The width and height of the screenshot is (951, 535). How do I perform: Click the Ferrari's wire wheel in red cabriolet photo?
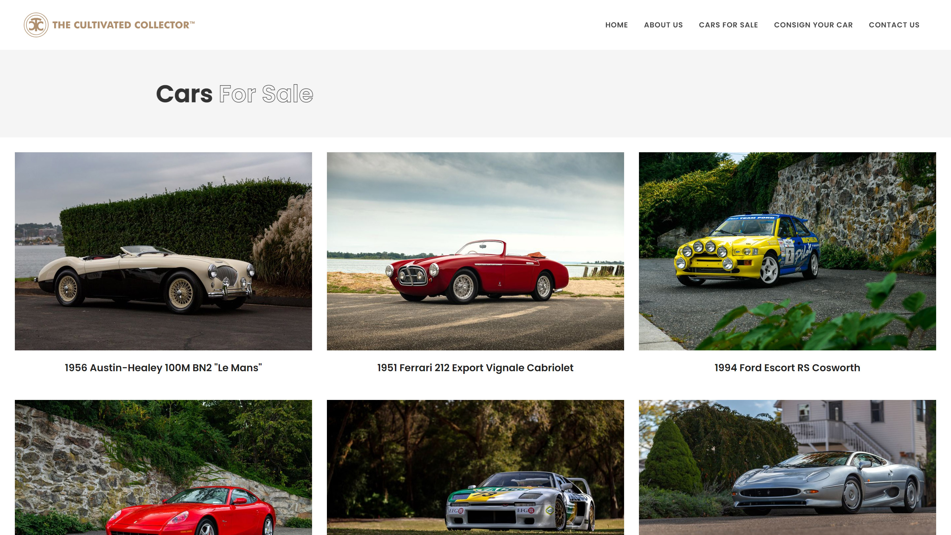[463, 287]
